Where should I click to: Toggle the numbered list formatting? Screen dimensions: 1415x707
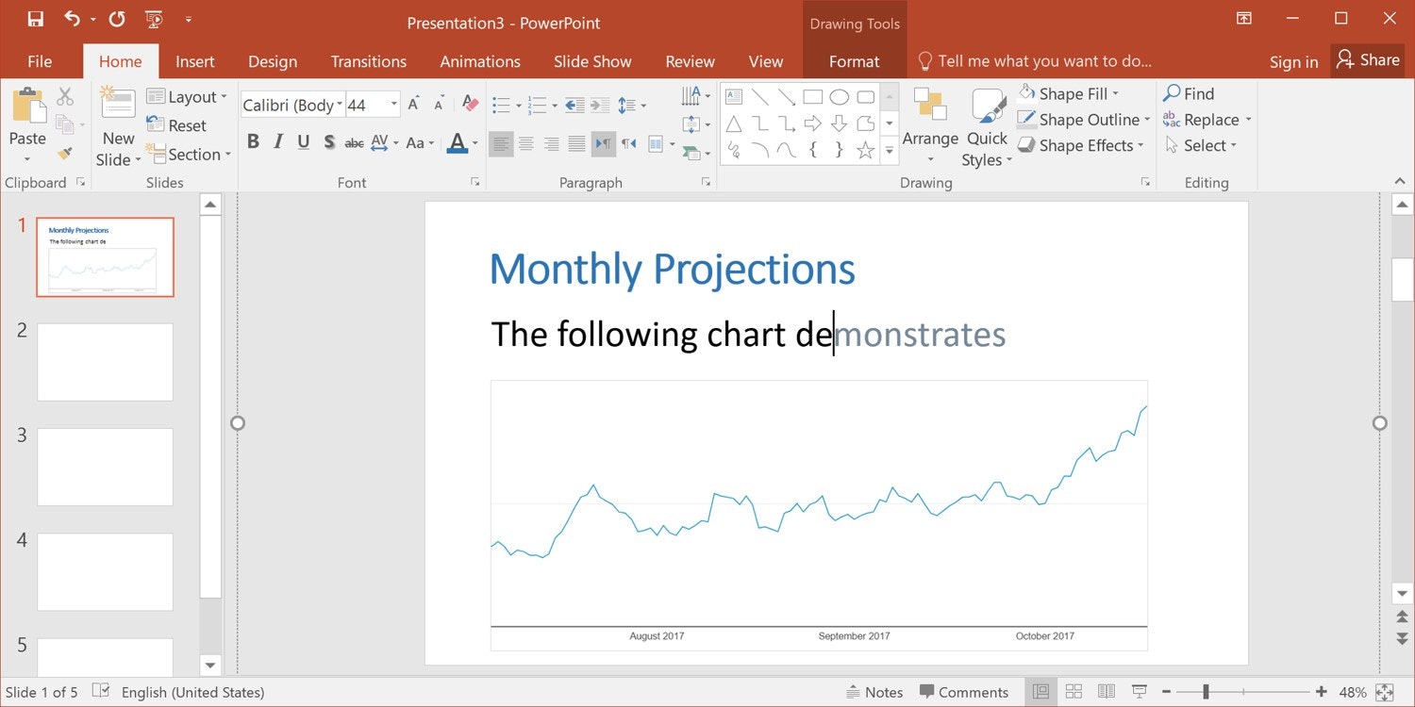[x=535, y=105]
